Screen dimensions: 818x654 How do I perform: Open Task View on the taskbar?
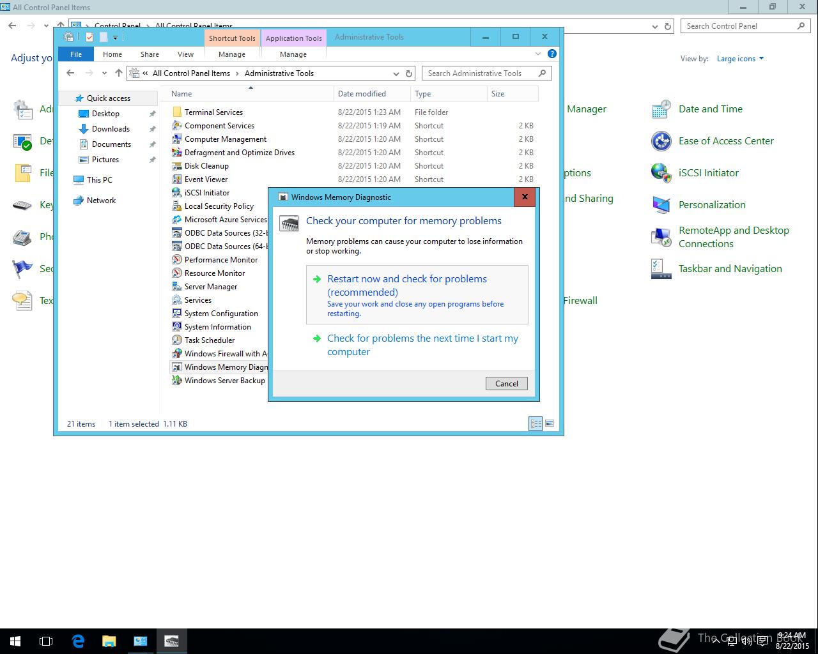[46, 641]
